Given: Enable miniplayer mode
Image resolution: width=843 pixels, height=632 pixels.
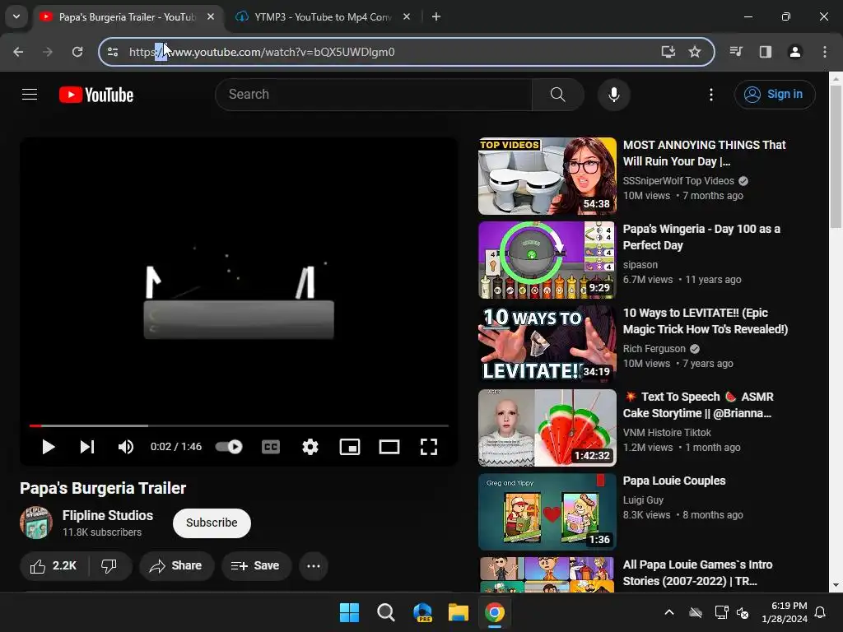Looking at the screenshot, I should point(349,447).
